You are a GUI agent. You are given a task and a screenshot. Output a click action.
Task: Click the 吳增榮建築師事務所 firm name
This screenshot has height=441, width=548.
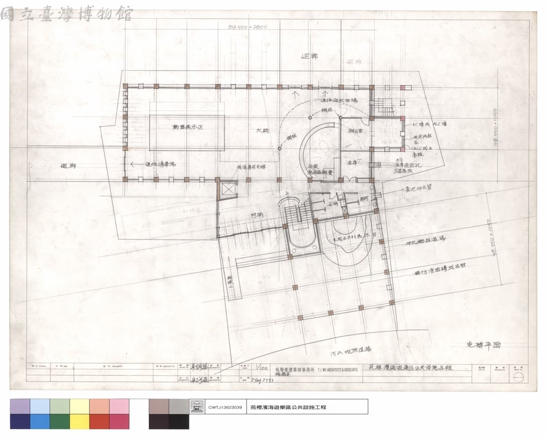tap(295, 369)
